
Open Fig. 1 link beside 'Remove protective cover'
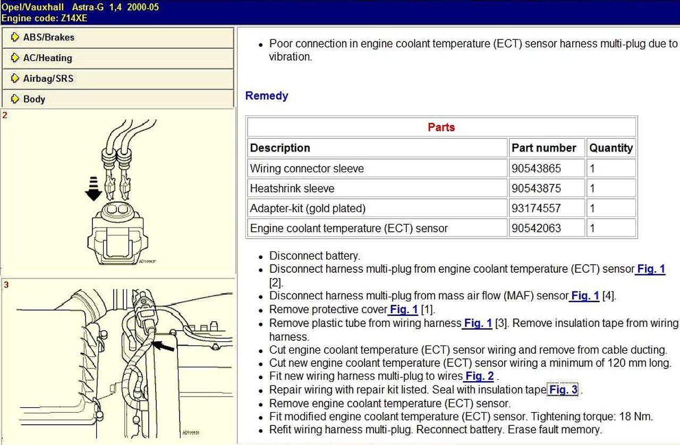pos(403,309)
